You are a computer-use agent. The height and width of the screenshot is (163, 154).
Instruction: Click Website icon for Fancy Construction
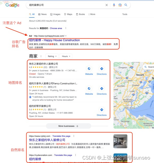coord(89,89)
